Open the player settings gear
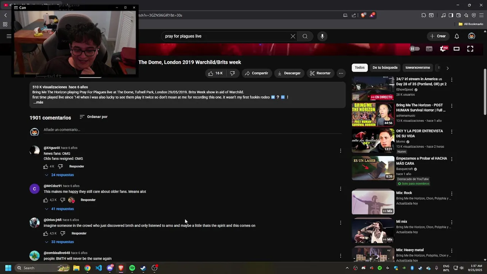The image size is (487, 274). [x=443, y=49]
